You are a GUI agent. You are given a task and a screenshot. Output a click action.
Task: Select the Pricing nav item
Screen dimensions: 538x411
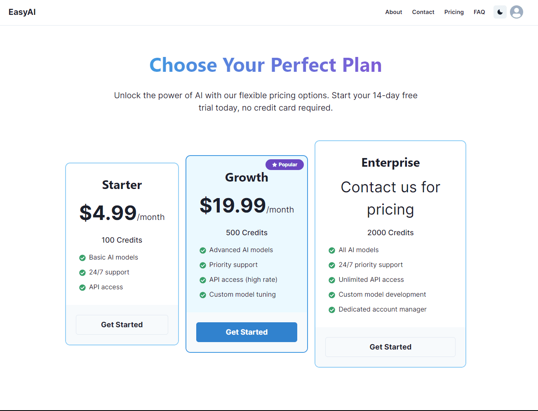click(454, 12)
